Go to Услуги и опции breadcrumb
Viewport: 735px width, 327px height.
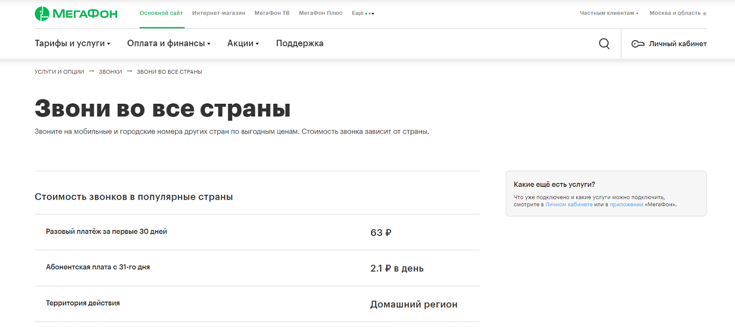59,72
